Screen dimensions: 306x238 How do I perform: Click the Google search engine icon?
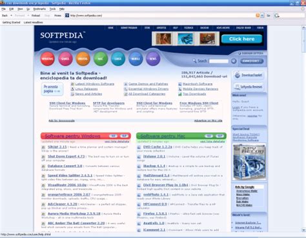point(277,15)
